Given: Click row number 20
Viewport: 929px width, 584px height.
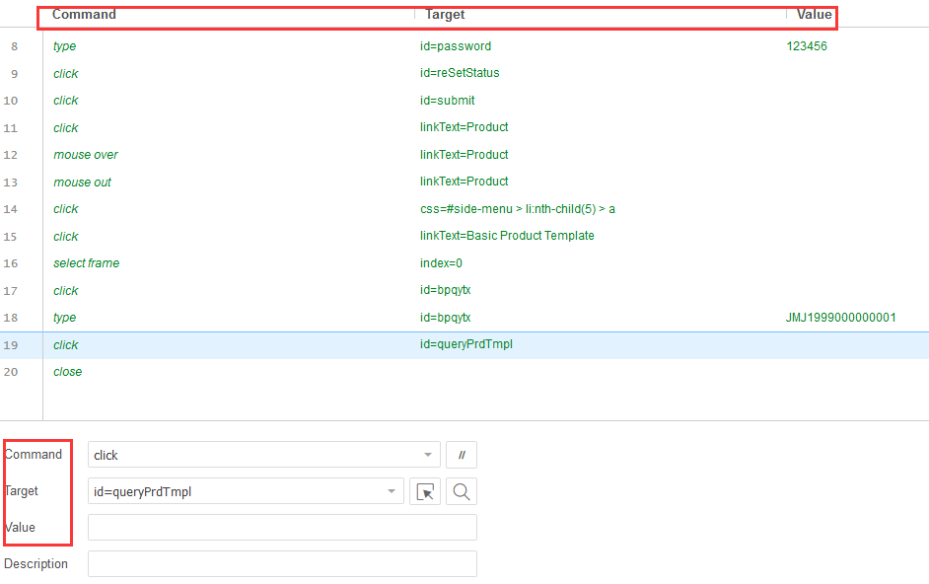Looking at the screenshot, I should click(11, 372).
